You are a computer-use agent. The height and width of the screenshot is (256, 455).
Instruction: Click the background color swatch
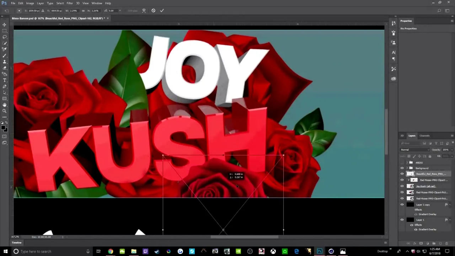coord(5,130)
